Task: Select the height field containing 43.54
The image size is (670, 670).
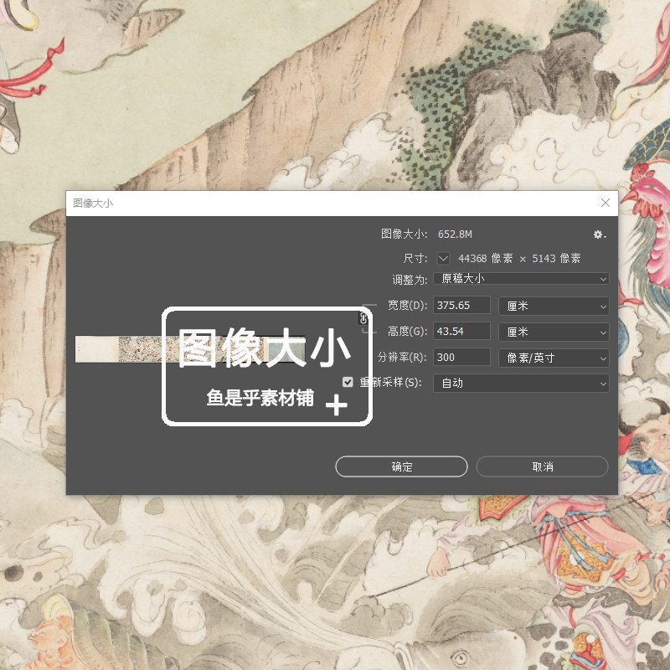Action: 461,332
